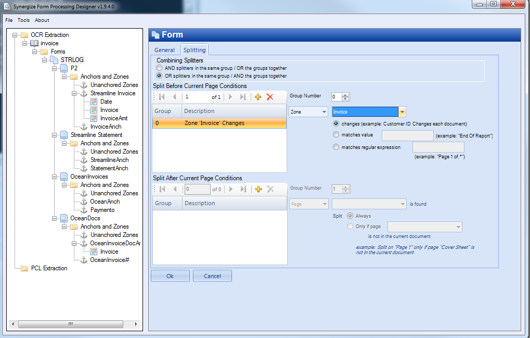530x338 pixels.
Task: Add a new split-before condition with the plus icon
Action: (258, 97)
